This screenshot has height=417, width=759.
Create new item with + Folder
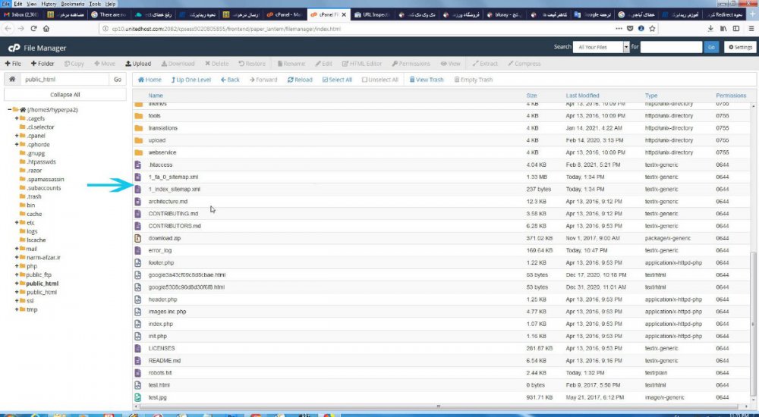(42, 64)
